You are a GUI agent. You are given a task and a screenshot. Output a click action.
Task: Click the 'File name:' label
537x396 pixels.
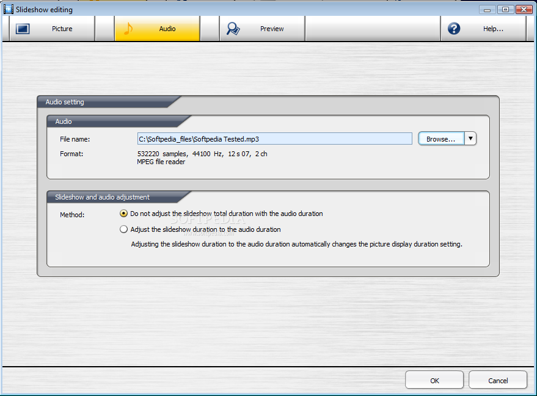pyautogui.click(x=75, y=139)
